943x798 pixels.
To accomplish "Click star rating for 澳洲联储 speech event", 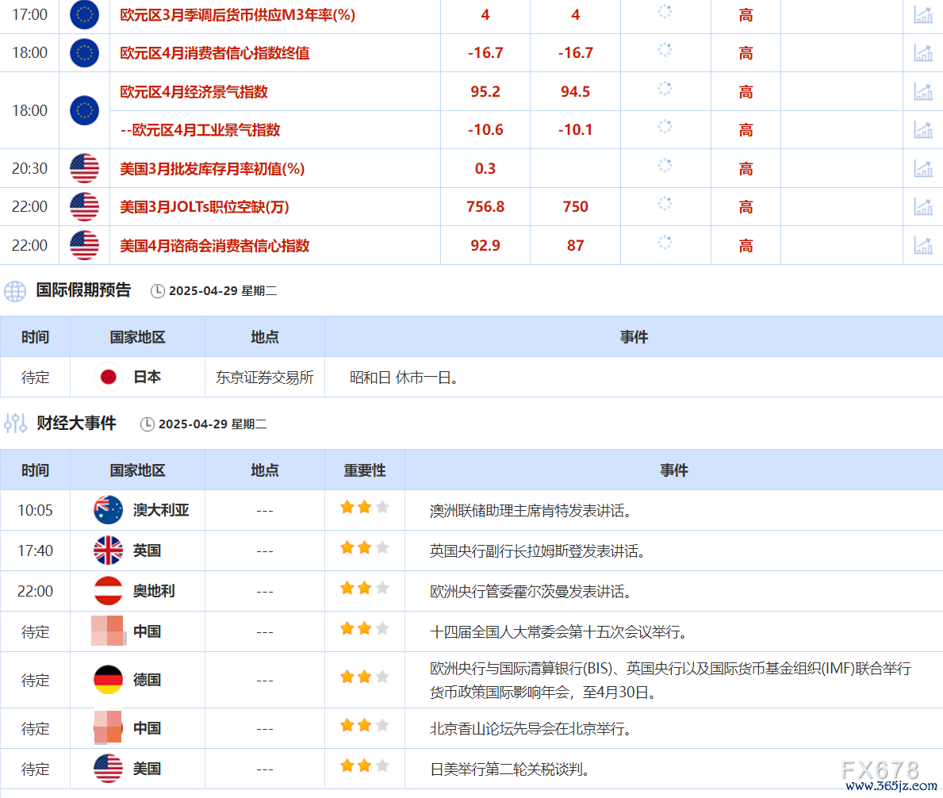I will tap(364, 508).
